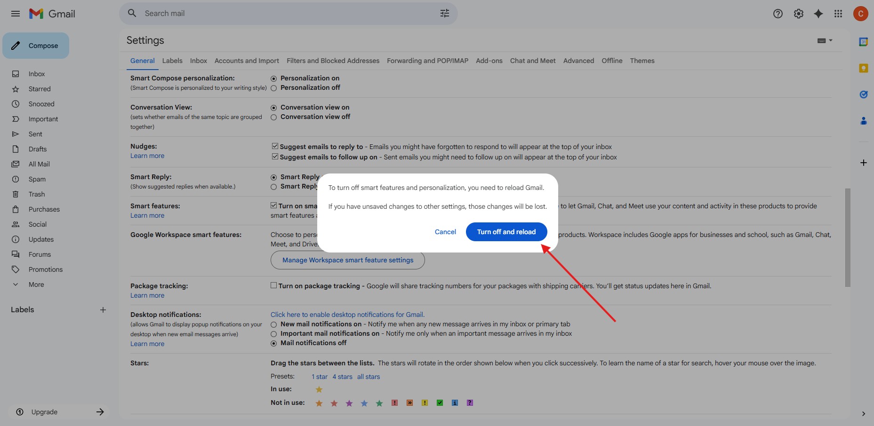Cancel the reload dialog
Screen dimensions: 874x426
[445, 232]
